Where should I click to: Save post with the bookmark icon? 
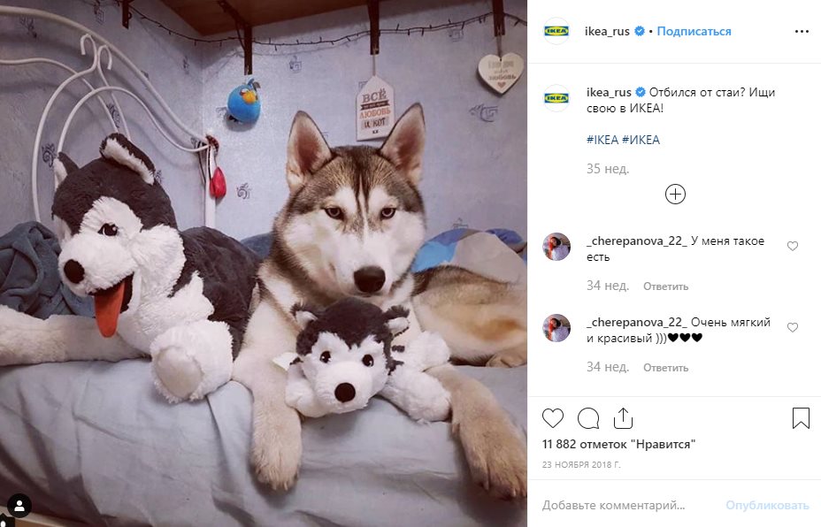point(801,417)
